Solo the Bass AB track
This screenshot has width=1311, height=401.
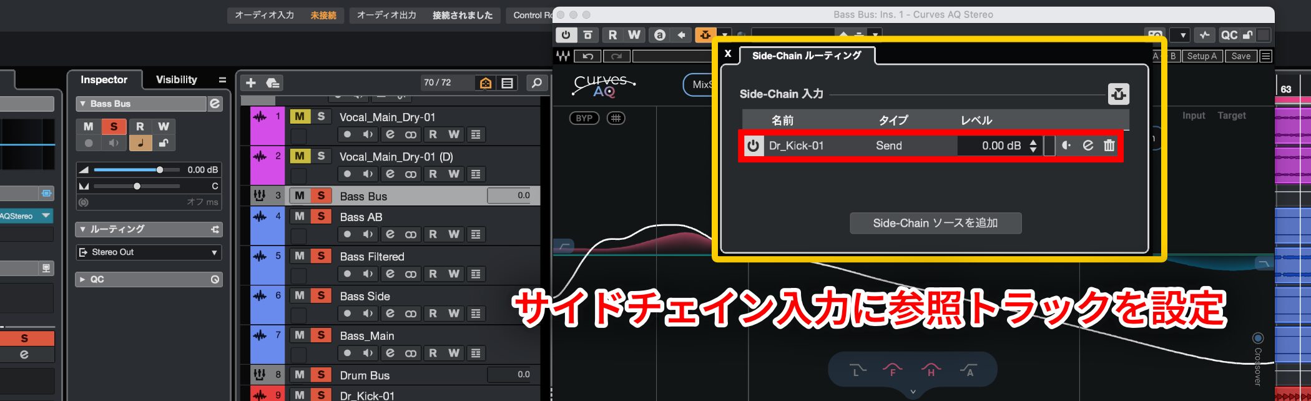[321, 216]
